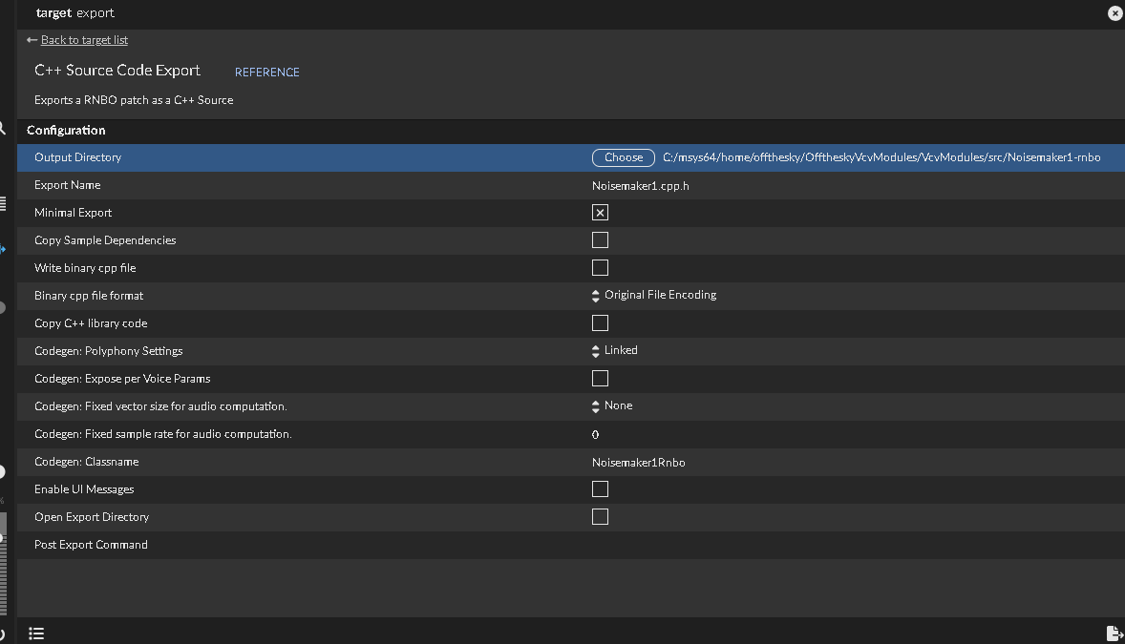1125x644 pixels.
Task: Check Codegen Expose per Voice Params box
Action: (x=600, y=379)
